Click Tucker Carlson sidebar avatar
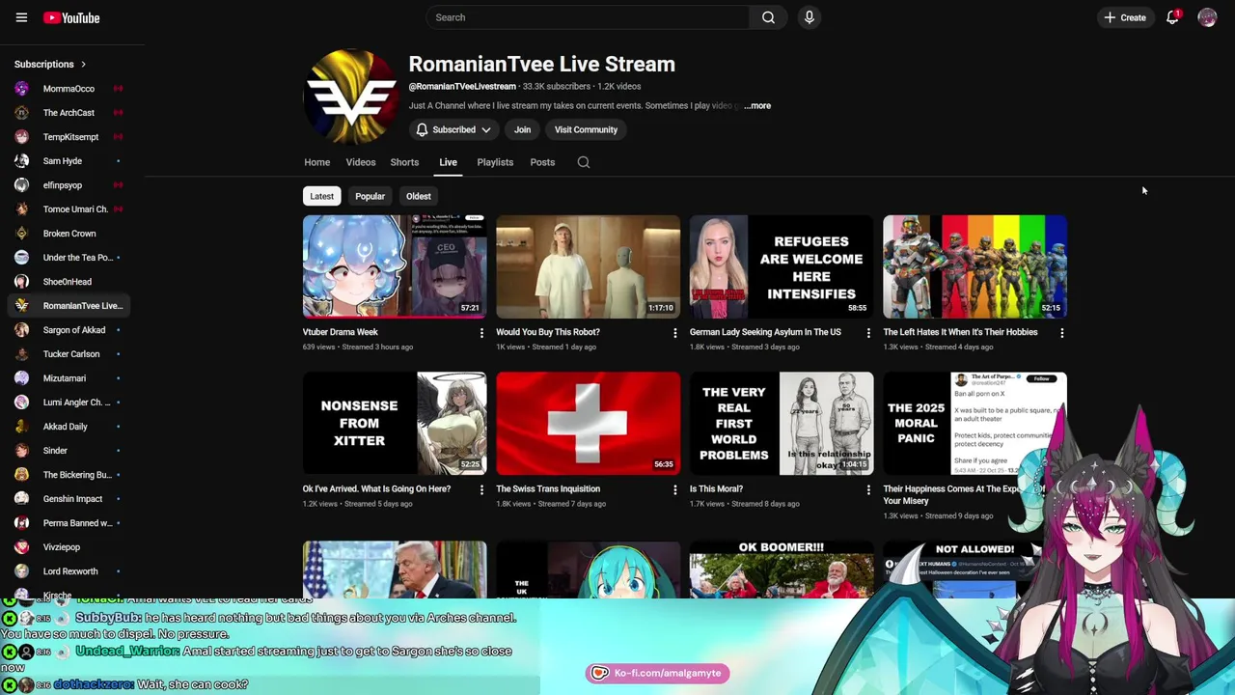This screenshot has height=695, width=1235. 21,354
